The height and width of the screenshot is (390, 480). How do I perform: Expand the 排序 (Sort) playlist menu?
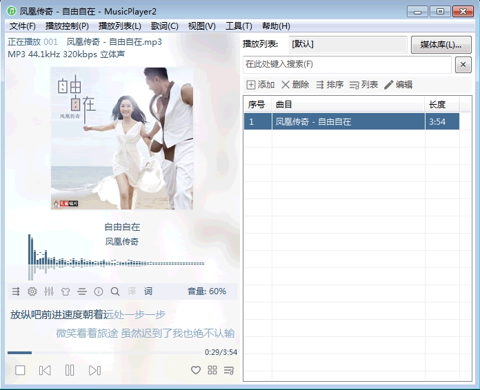point(329,85)
